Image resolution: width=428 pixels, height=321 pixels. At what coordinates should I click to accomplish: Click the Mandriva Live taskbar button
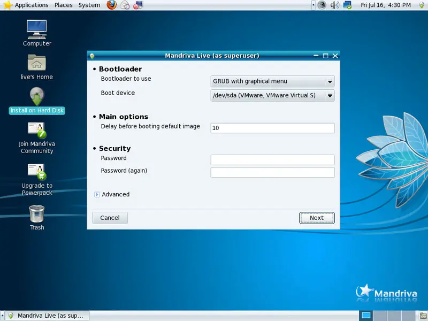point(48,316)
